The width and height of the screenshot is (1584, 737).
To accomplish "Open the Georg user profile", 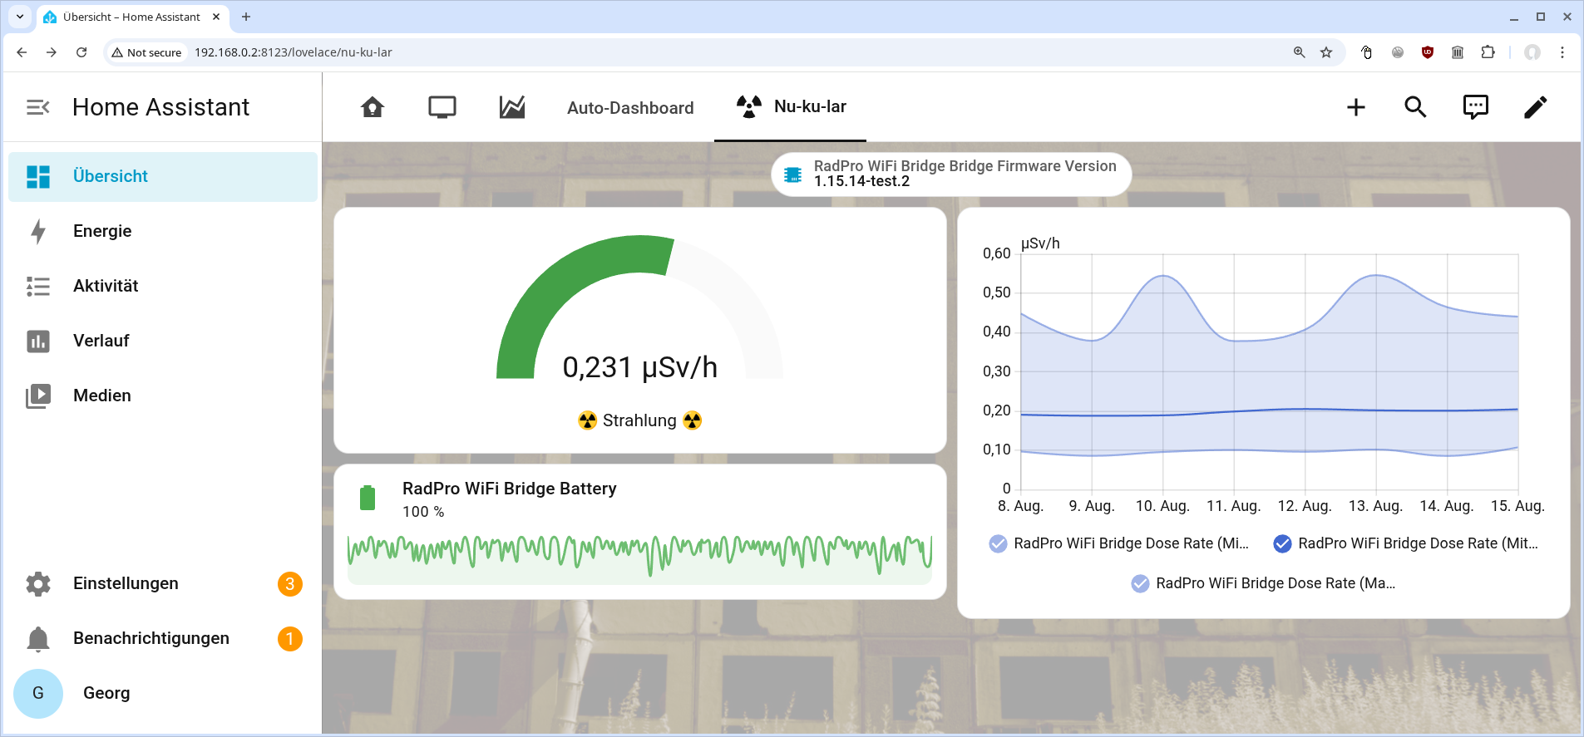I will (x=163, y=693).
